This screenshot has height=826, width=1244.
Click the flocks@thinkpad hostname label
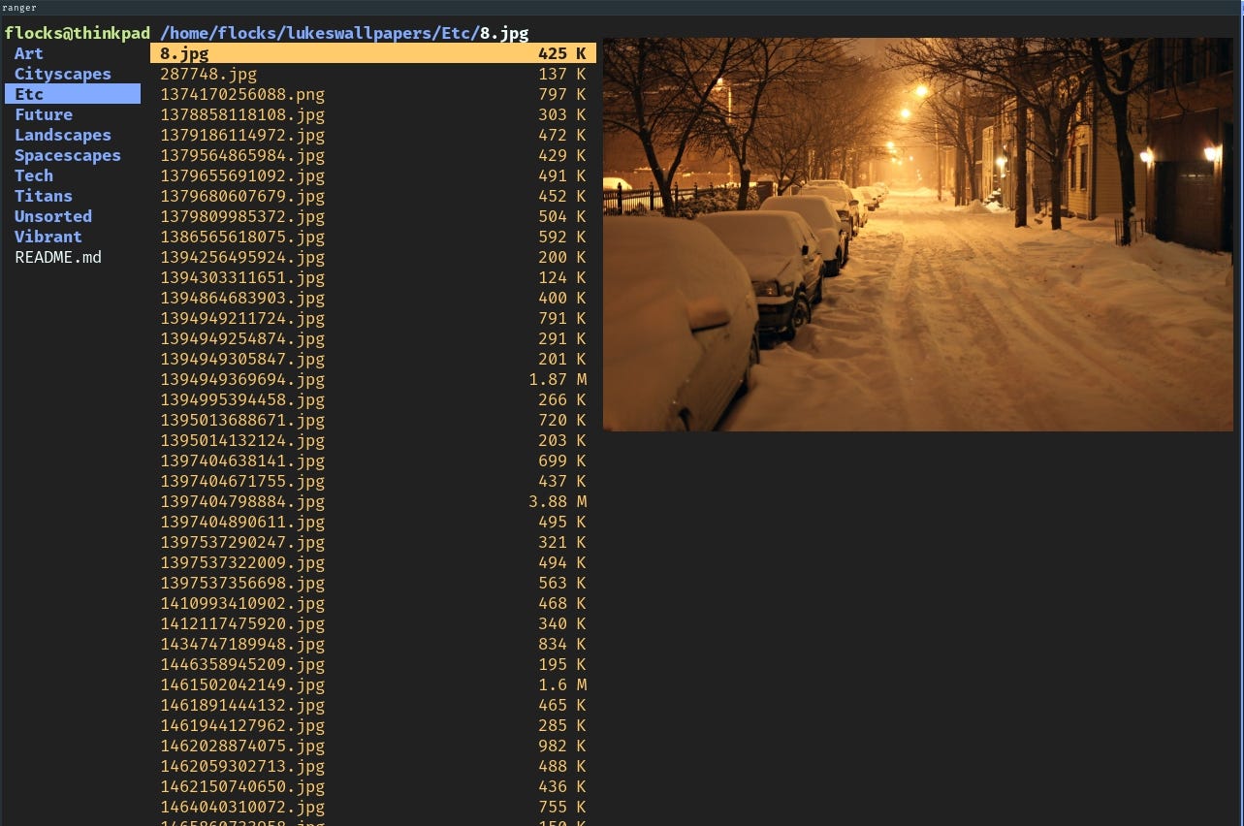tap(77, 32)
